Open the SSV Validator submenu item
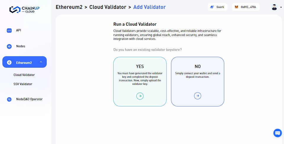This screenshot has width=284, height=144. coord(23,84)
